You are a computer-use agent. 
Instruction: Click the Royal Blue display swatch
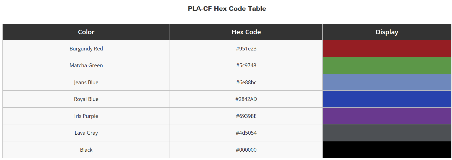[x=387, y=99]
